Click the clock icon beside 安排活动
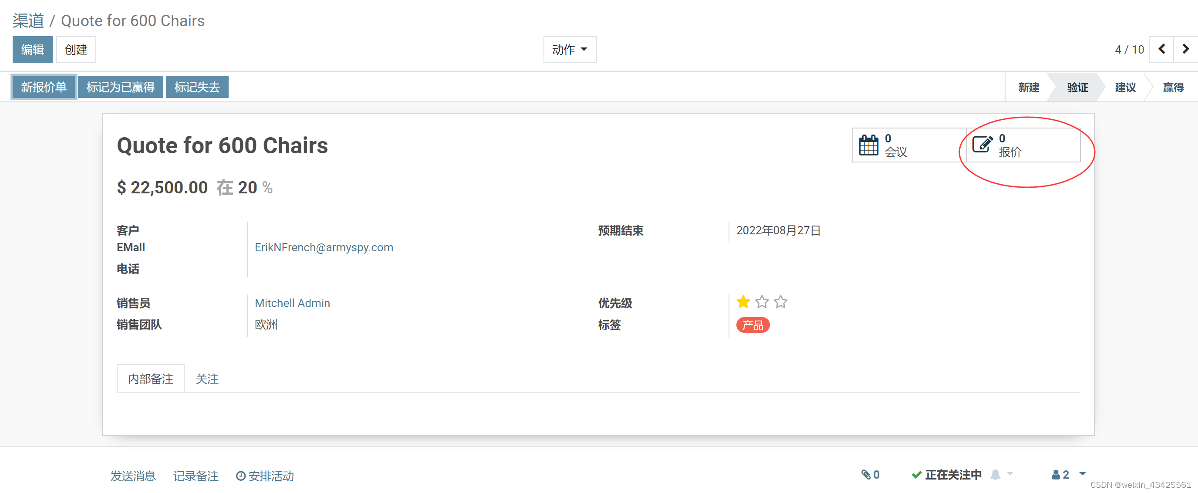The width and height of the screenshot is (1198, 493). pyautogui.click(x=240, y=476)
